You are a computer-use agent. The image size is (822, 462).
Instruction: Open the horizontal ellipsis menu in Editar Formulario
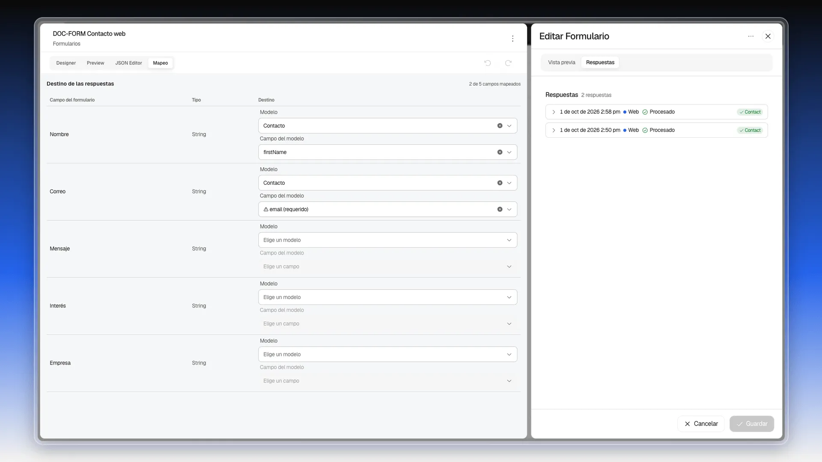[751, 36]
